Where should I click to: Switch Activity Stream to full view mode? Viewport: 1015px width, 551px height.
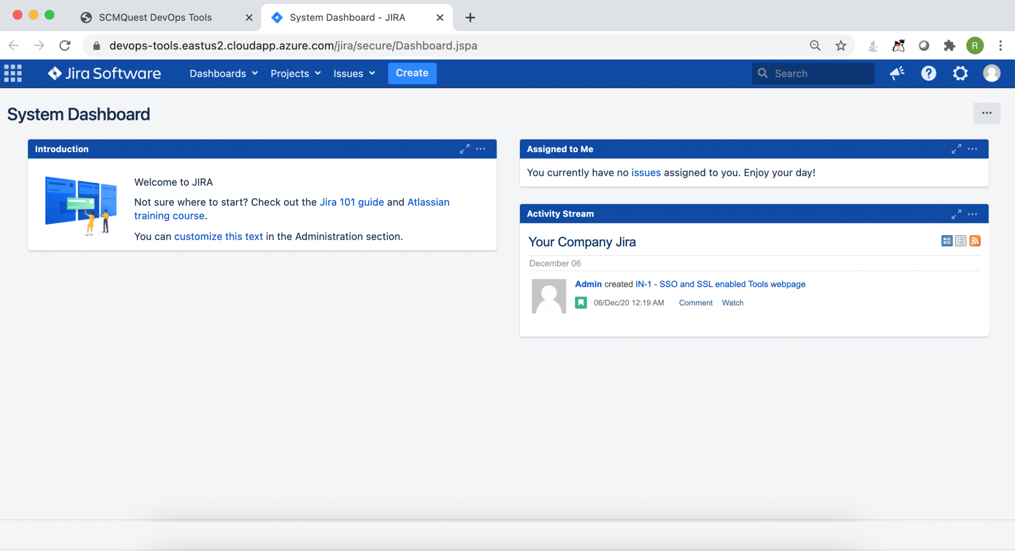tap(947, 241)
